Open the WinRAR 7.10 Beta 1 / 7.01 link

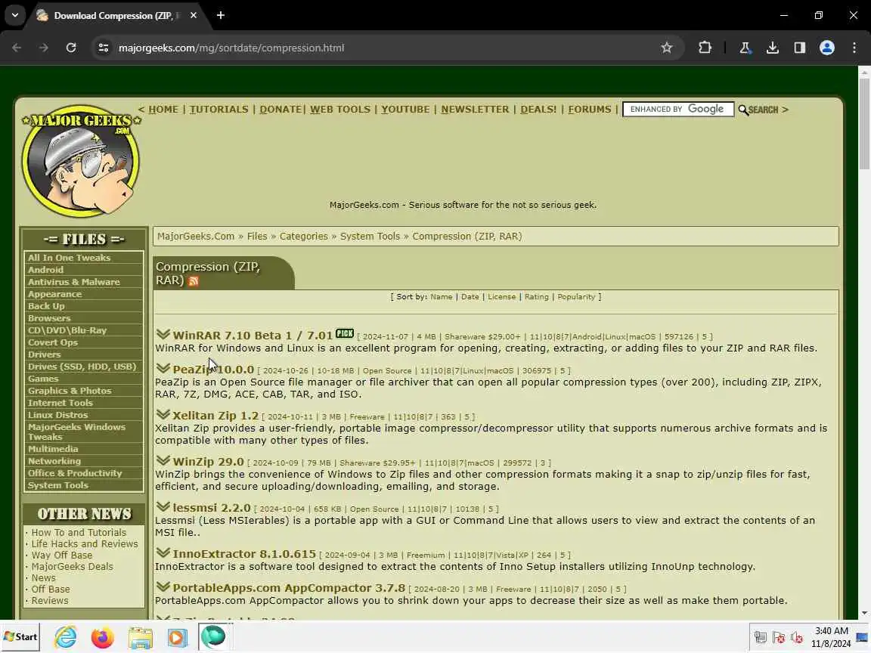(253, 336)
